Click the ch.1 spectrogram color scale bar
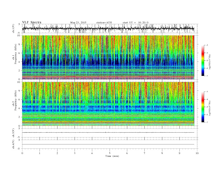This screenshot has height=172, width=222. click(203, 60)
